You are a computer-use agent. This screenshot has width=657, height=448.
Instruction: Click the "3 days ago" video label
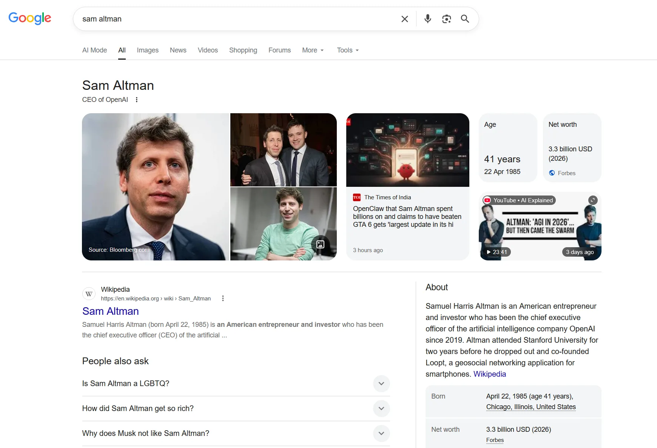pyautogui.click(x=580, y=252)
